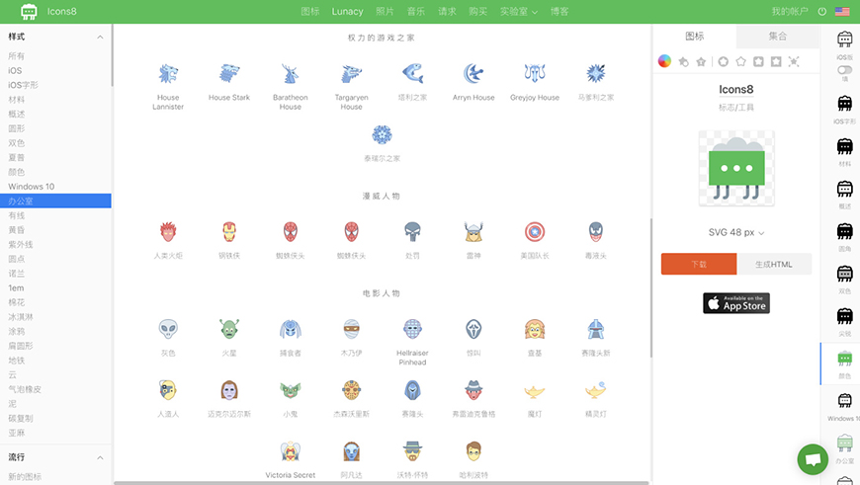Select the 雷神 Thor helmet icon
The height and width of the screenshot is (485, 860).
coord(473,232)
